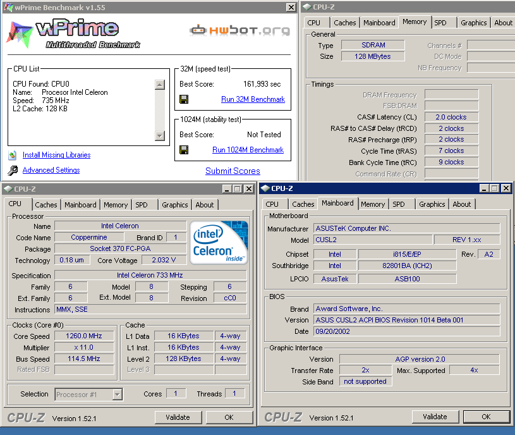Click OK in the motherboard info window
Image resolution: width=515 pixels, height=435 pixels.
tap(486, 417)
